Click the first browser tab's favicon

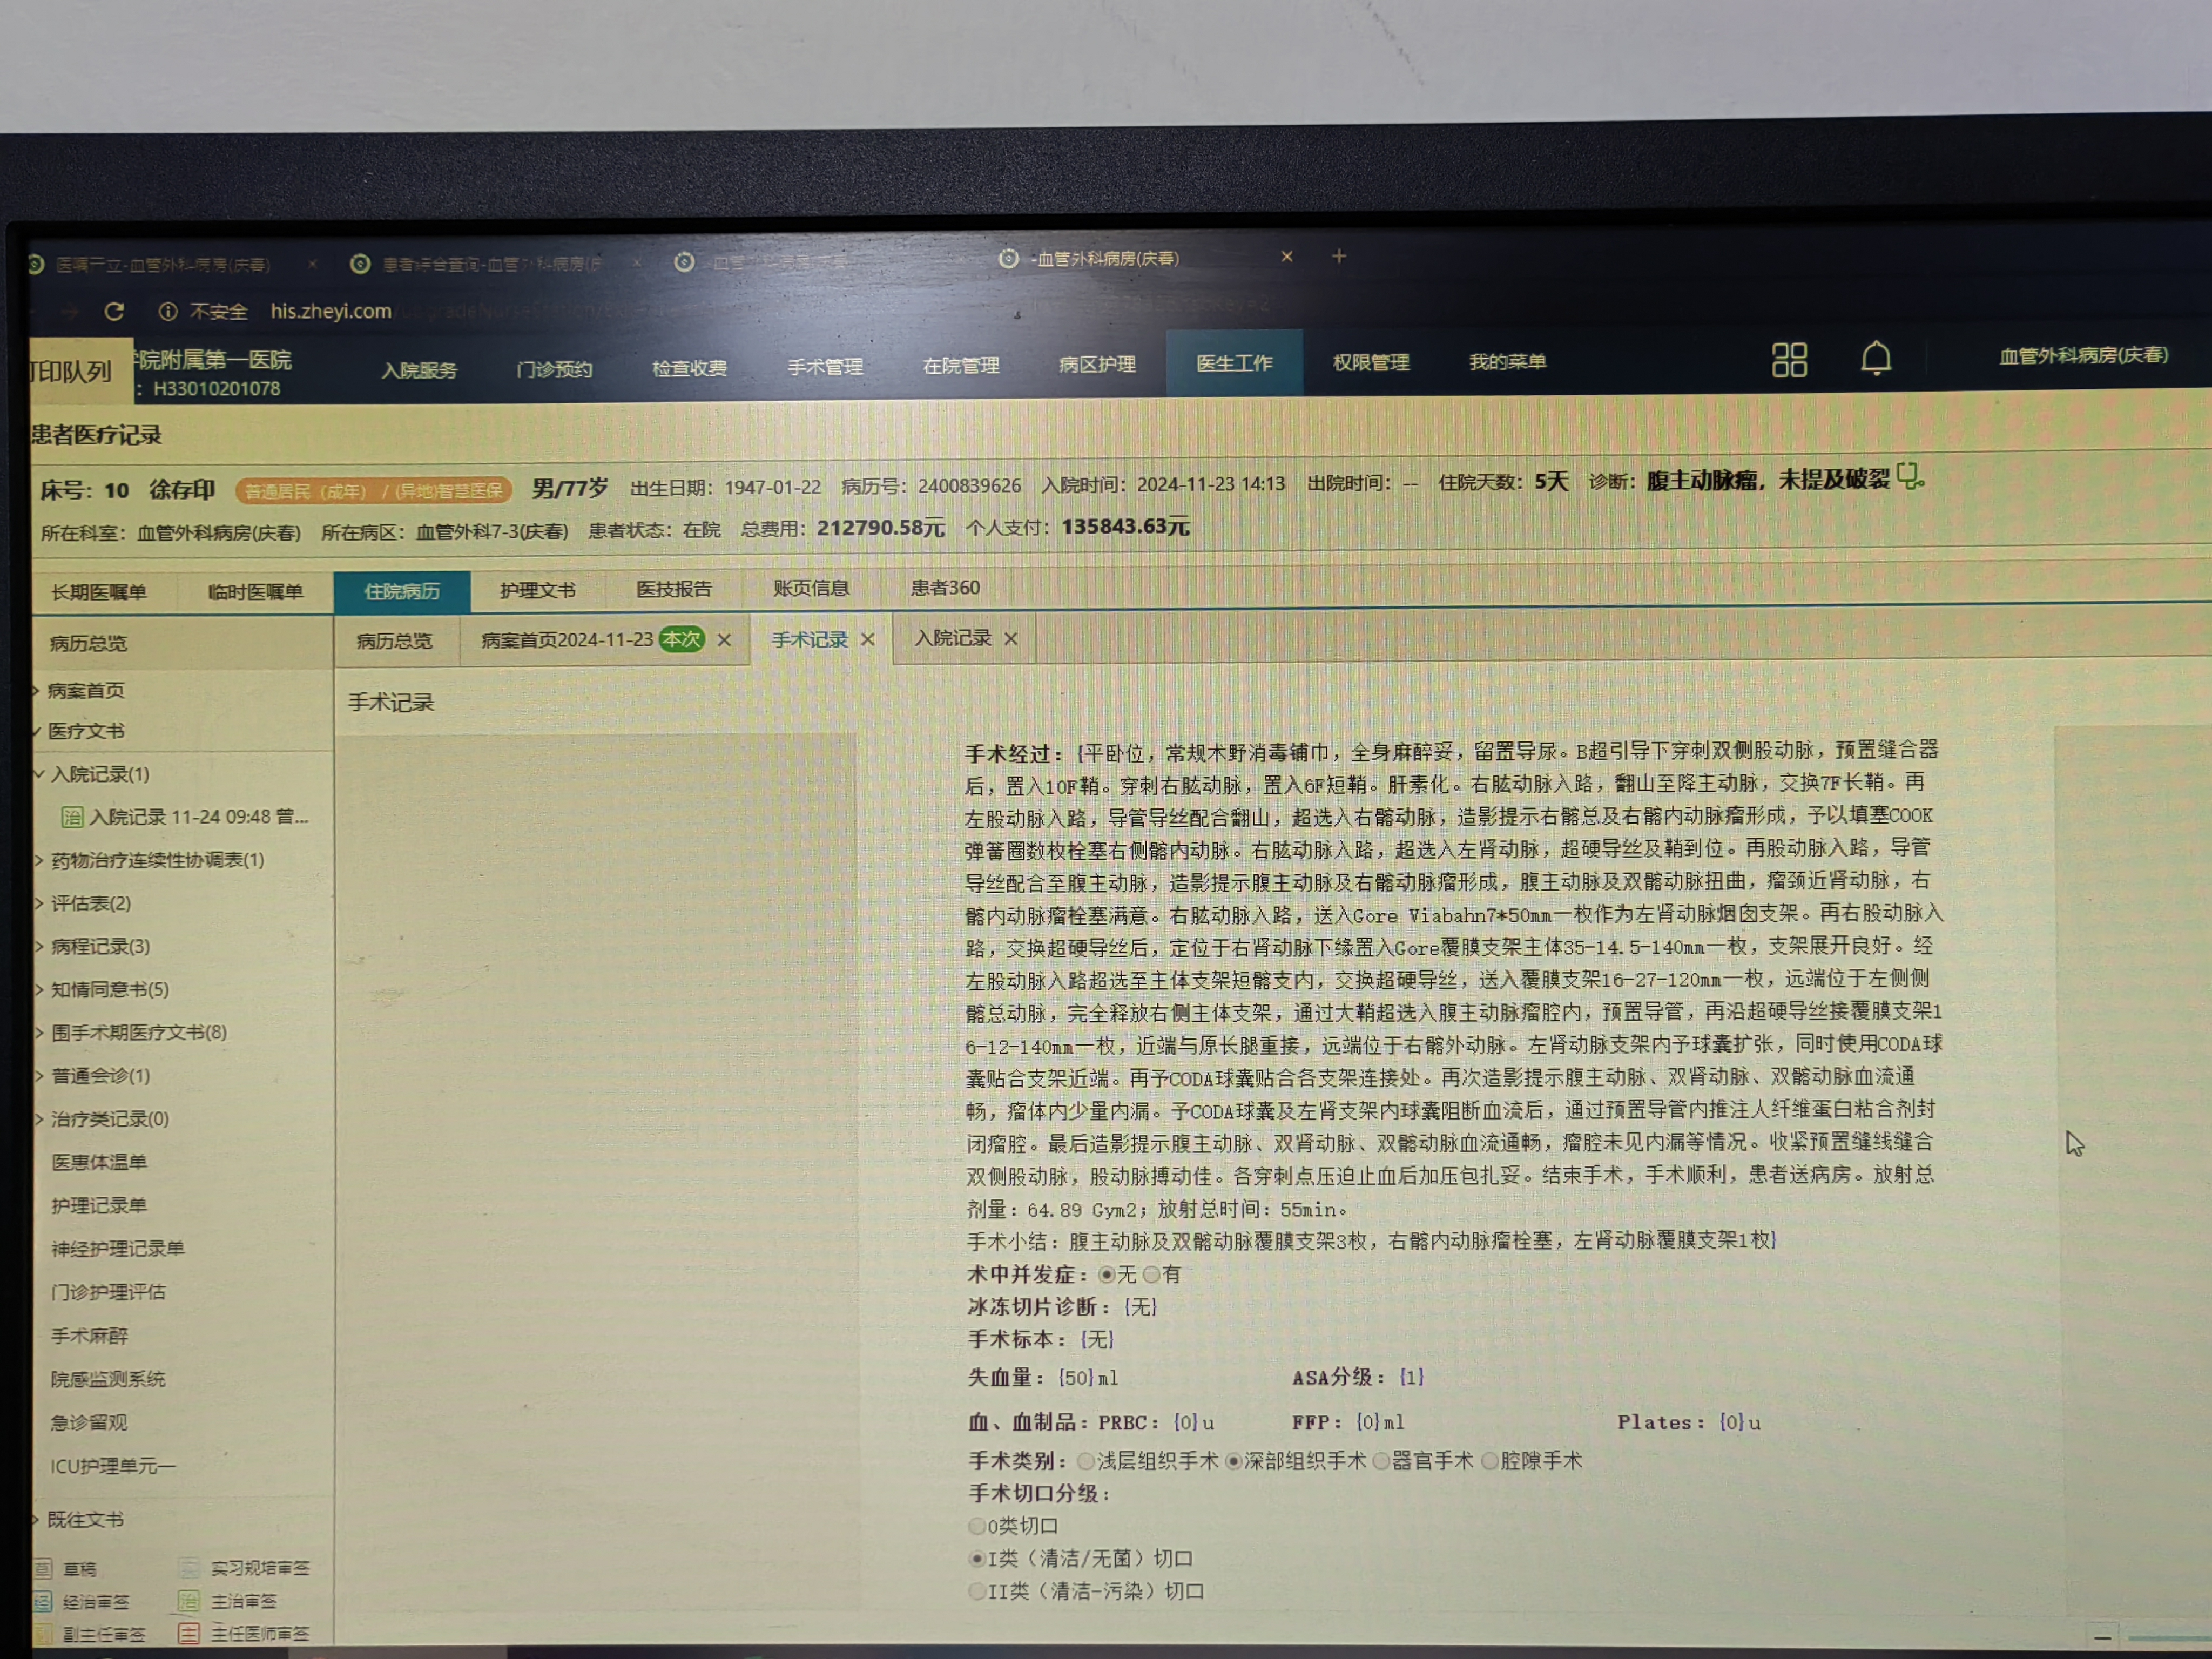pos(36,265)
